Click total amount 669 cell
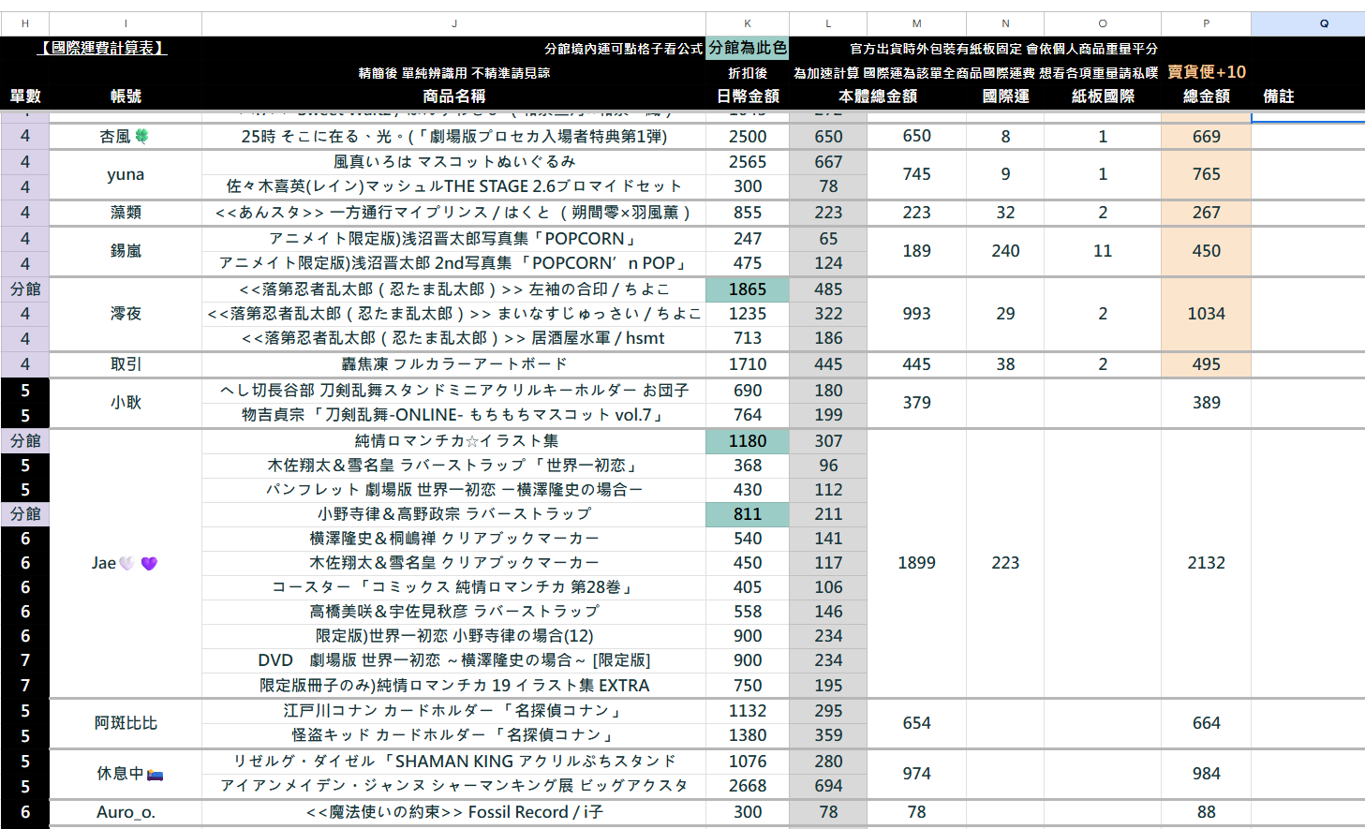This screenshot has width=1365, height=829. coord(1207,137)
